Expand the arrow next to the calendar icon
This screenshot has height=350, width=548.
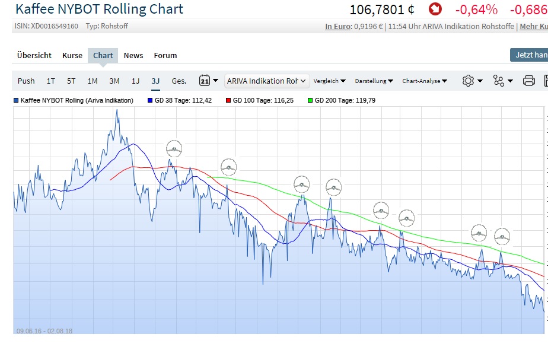pos(216,81)
